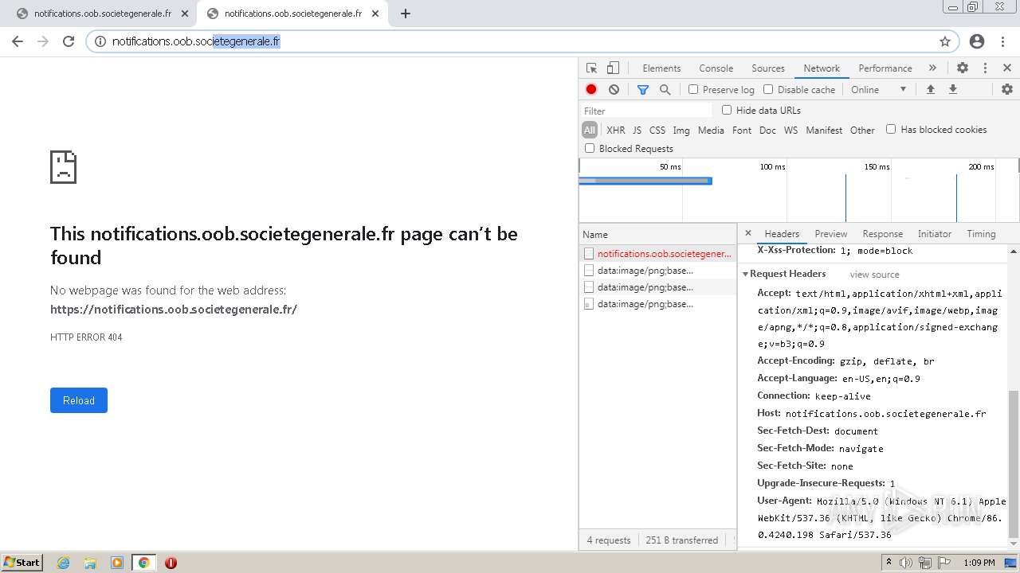Open Response tab in request details
The height and width of the screenshot is (573, 1020).
pyautogui.click(x=882, y=233)
